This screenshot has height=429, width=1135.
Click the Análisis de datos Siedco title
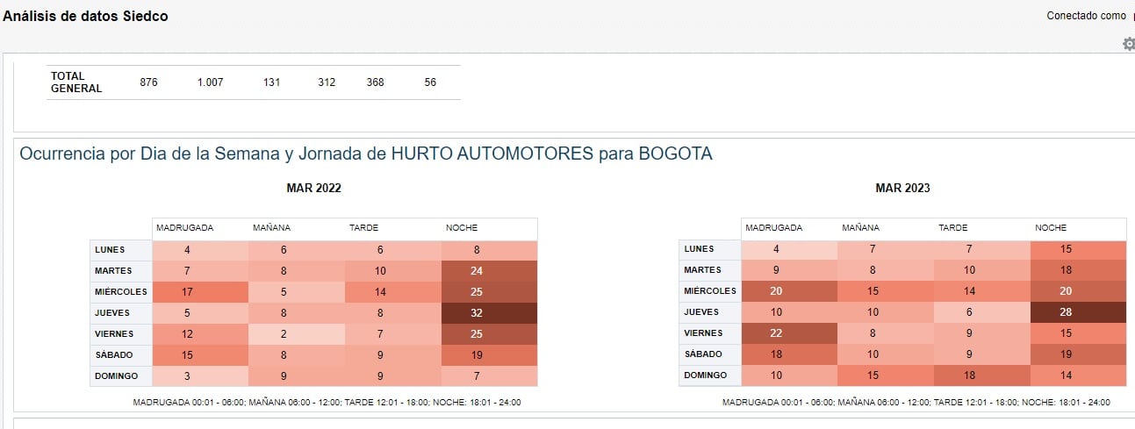pyautogui.click(x=85, y=16)
